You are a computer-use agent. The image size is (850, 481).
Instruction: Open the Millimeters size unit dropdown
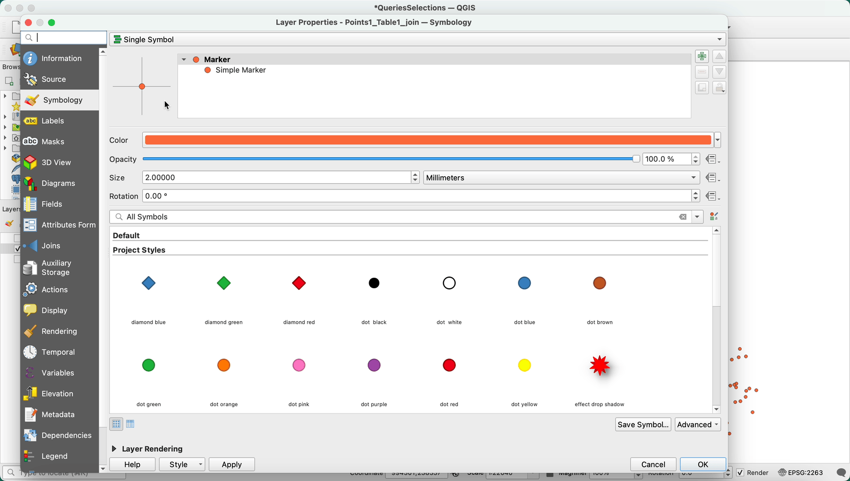562,178
